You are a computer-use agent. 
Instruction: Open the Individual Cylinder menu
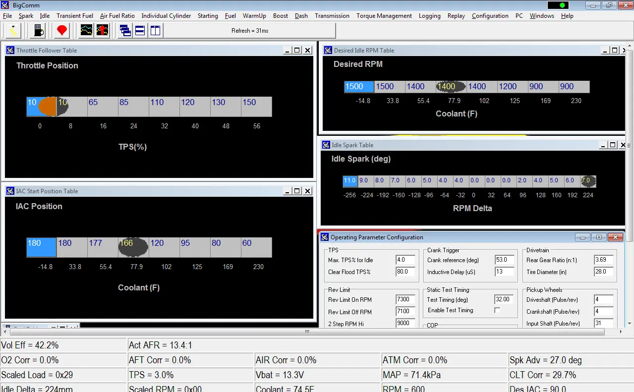[x=167, y=16]
